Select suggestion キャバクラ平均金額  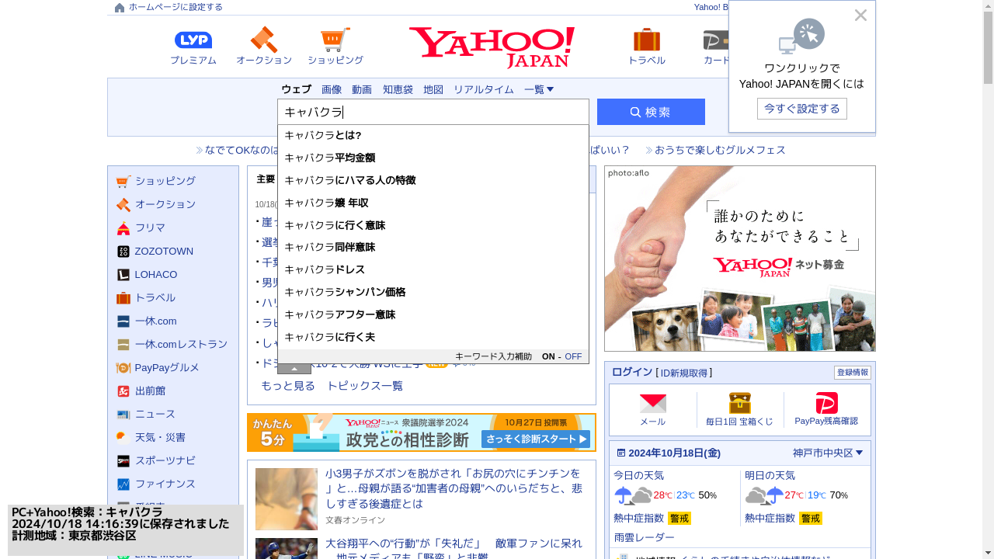433,158
